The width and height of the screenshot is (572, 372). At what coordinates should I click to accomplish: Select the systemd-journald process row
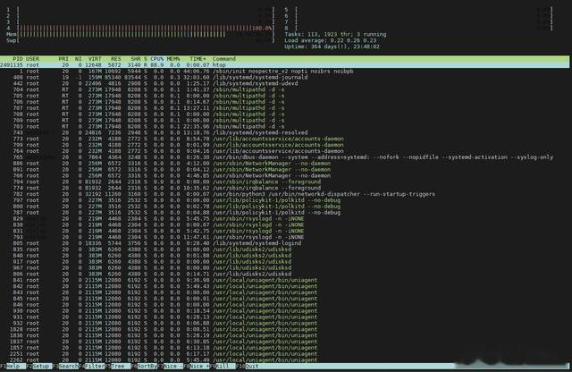point(284,78)
